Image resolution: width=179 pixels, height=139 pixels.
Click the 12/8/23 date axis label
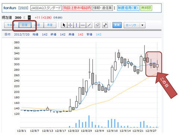click(73, 131)
